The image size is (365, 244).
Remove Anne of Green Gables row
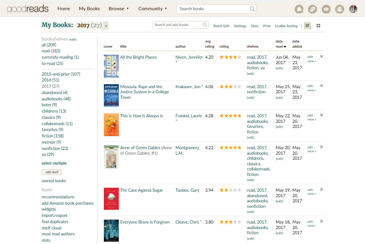coord(321,147)
